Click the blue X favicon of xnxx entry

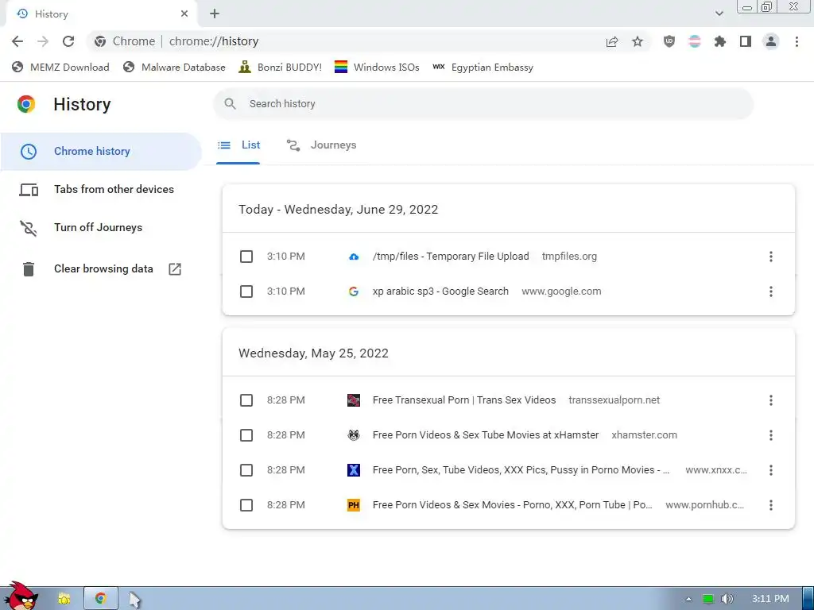tap(354, 470)
